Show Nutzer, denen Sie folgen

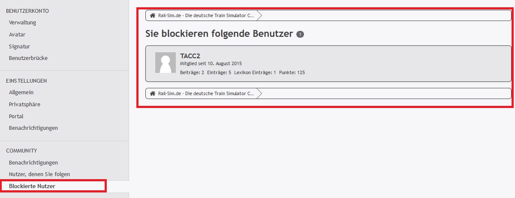coord(39,174)
